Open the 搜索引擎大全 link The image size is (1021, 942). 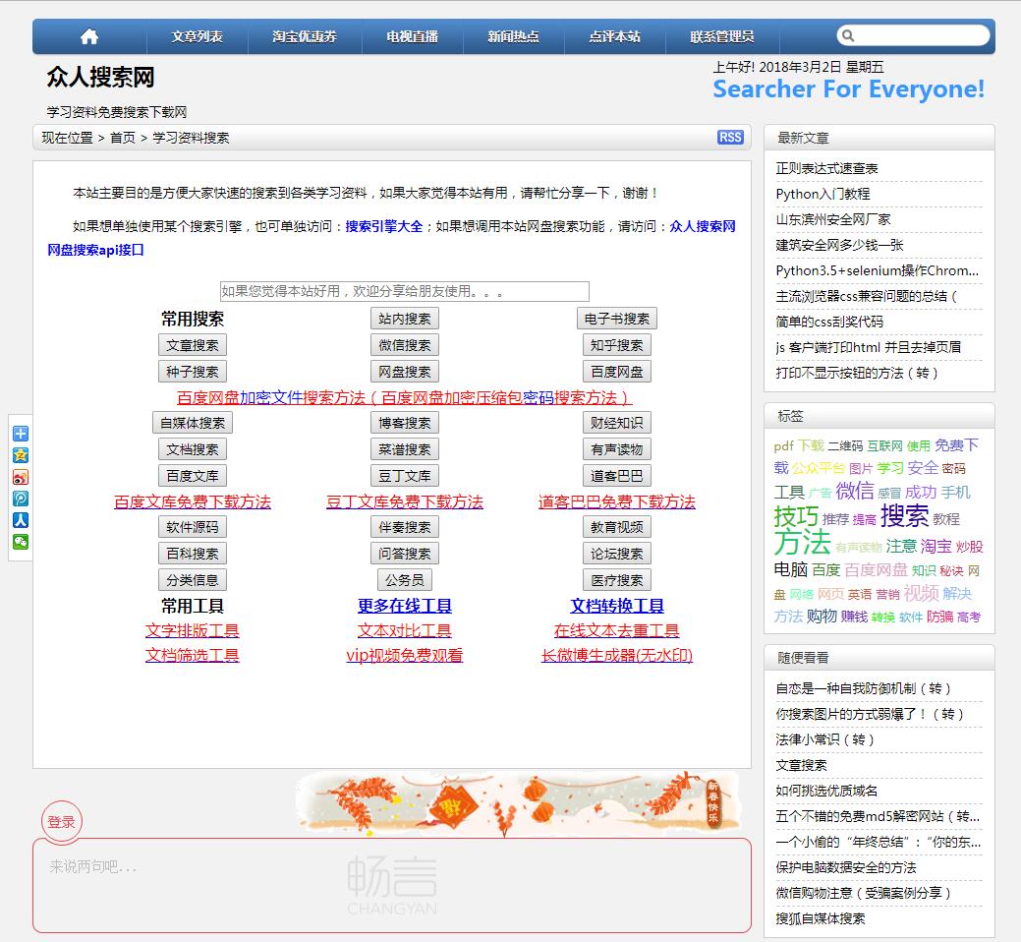(x=384, y=226)
